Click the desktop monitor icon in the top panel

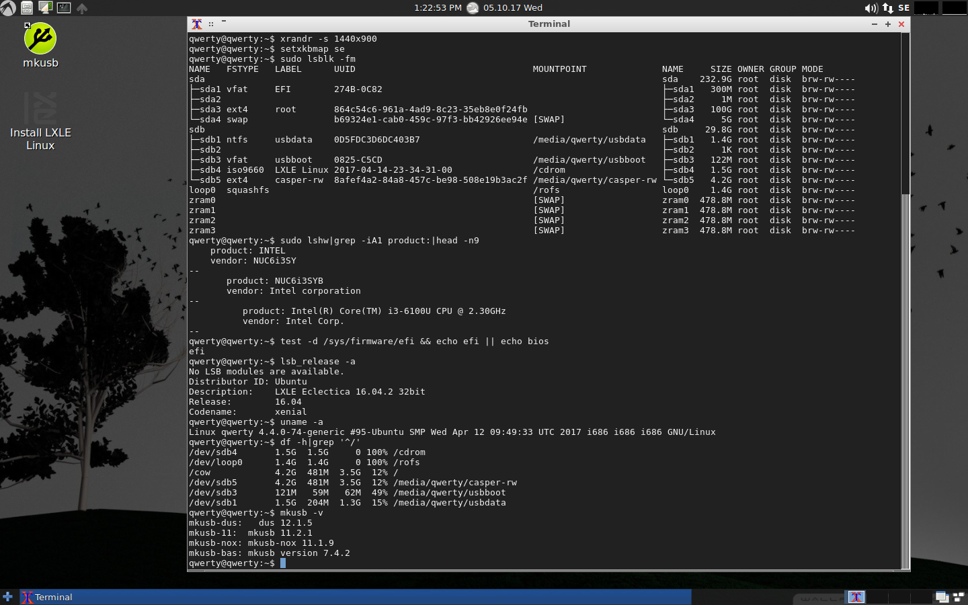click(x=46, y=8)
